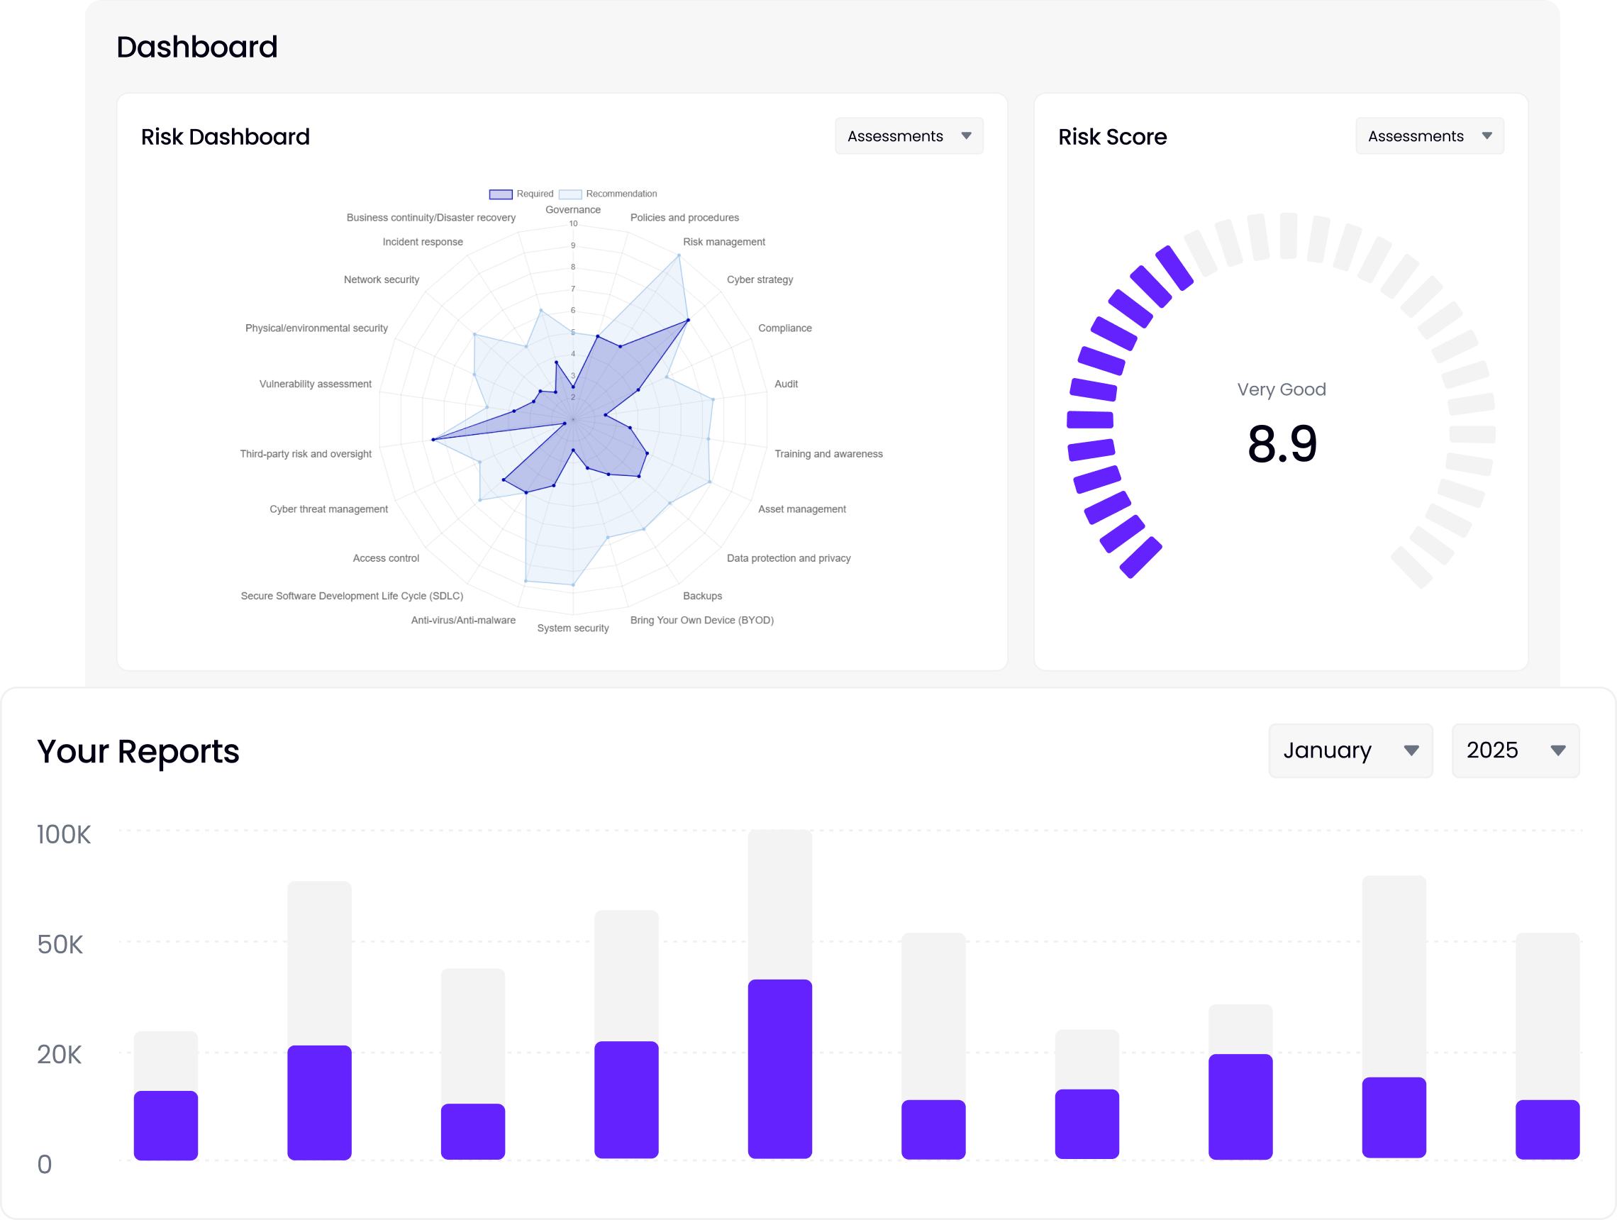The image size is (1617, 1220).
Task: Select the first report bar in the chart
Action: (165, 1126)
